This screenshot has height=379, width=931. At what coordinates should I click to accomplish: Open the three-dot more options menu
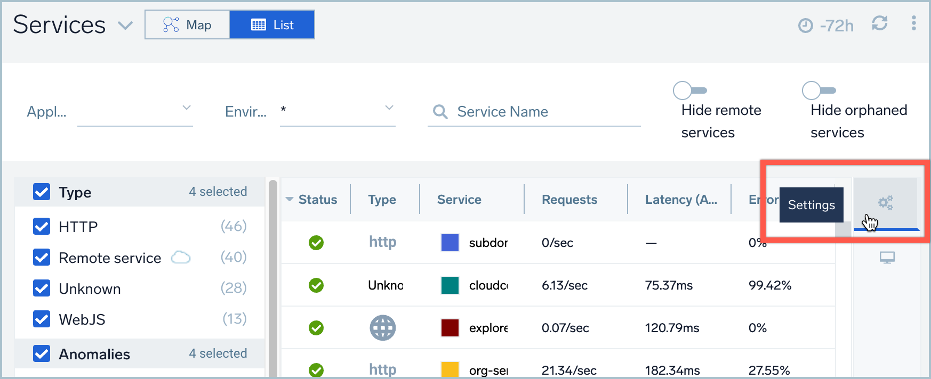pos(913,23)
